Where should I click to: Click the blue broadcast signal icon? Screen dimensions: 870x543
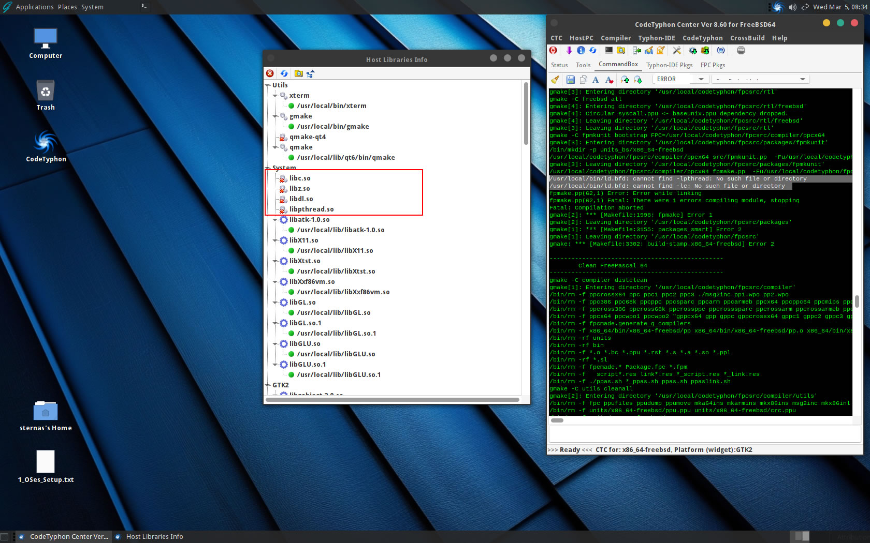click(721, 50)
